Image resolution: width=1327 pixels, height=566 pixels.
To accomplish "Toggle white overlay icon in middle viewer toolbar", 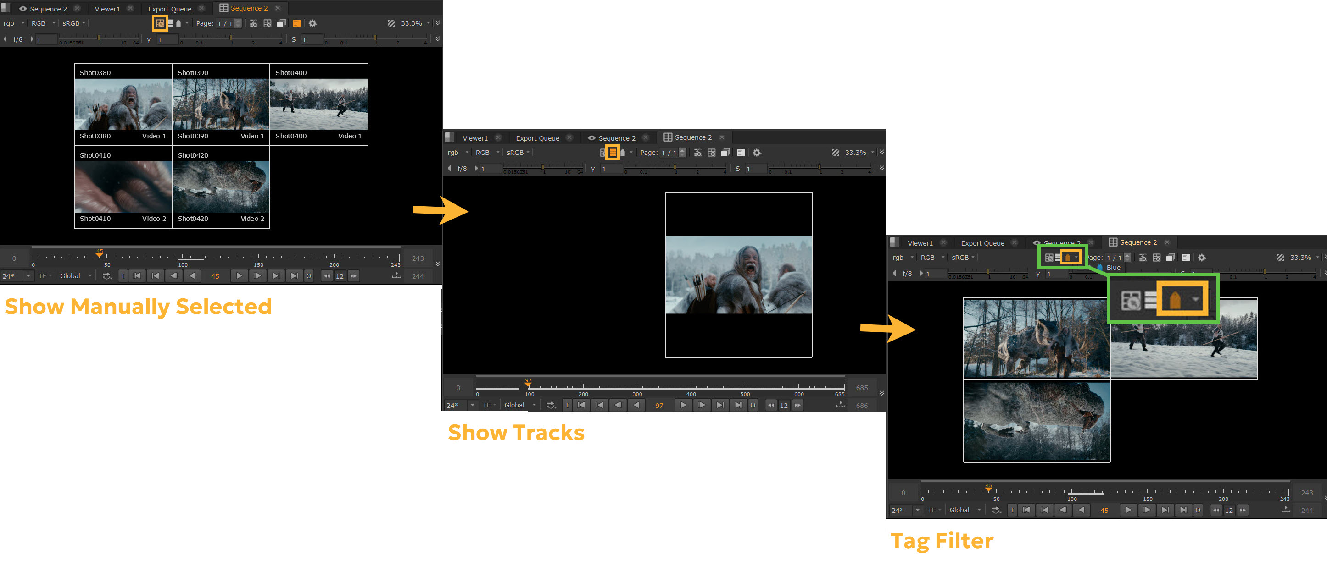I will point(741,152).
